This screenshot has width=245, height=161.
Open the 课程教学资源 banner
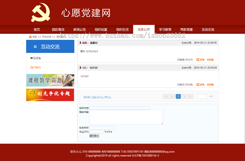[50, 80]
